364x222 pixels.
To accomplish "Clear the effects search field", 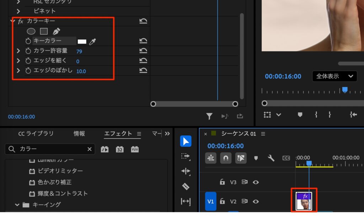I will [89, 149].
